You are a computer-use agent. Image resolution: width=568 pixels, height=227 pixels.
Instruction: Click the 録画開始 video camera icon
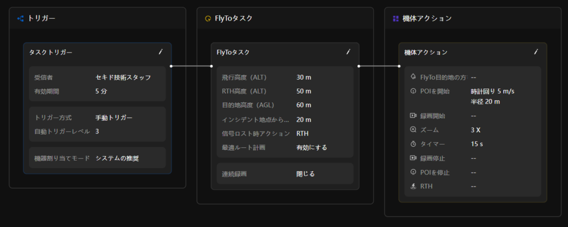pyautogui.click(x=413, y=116)
